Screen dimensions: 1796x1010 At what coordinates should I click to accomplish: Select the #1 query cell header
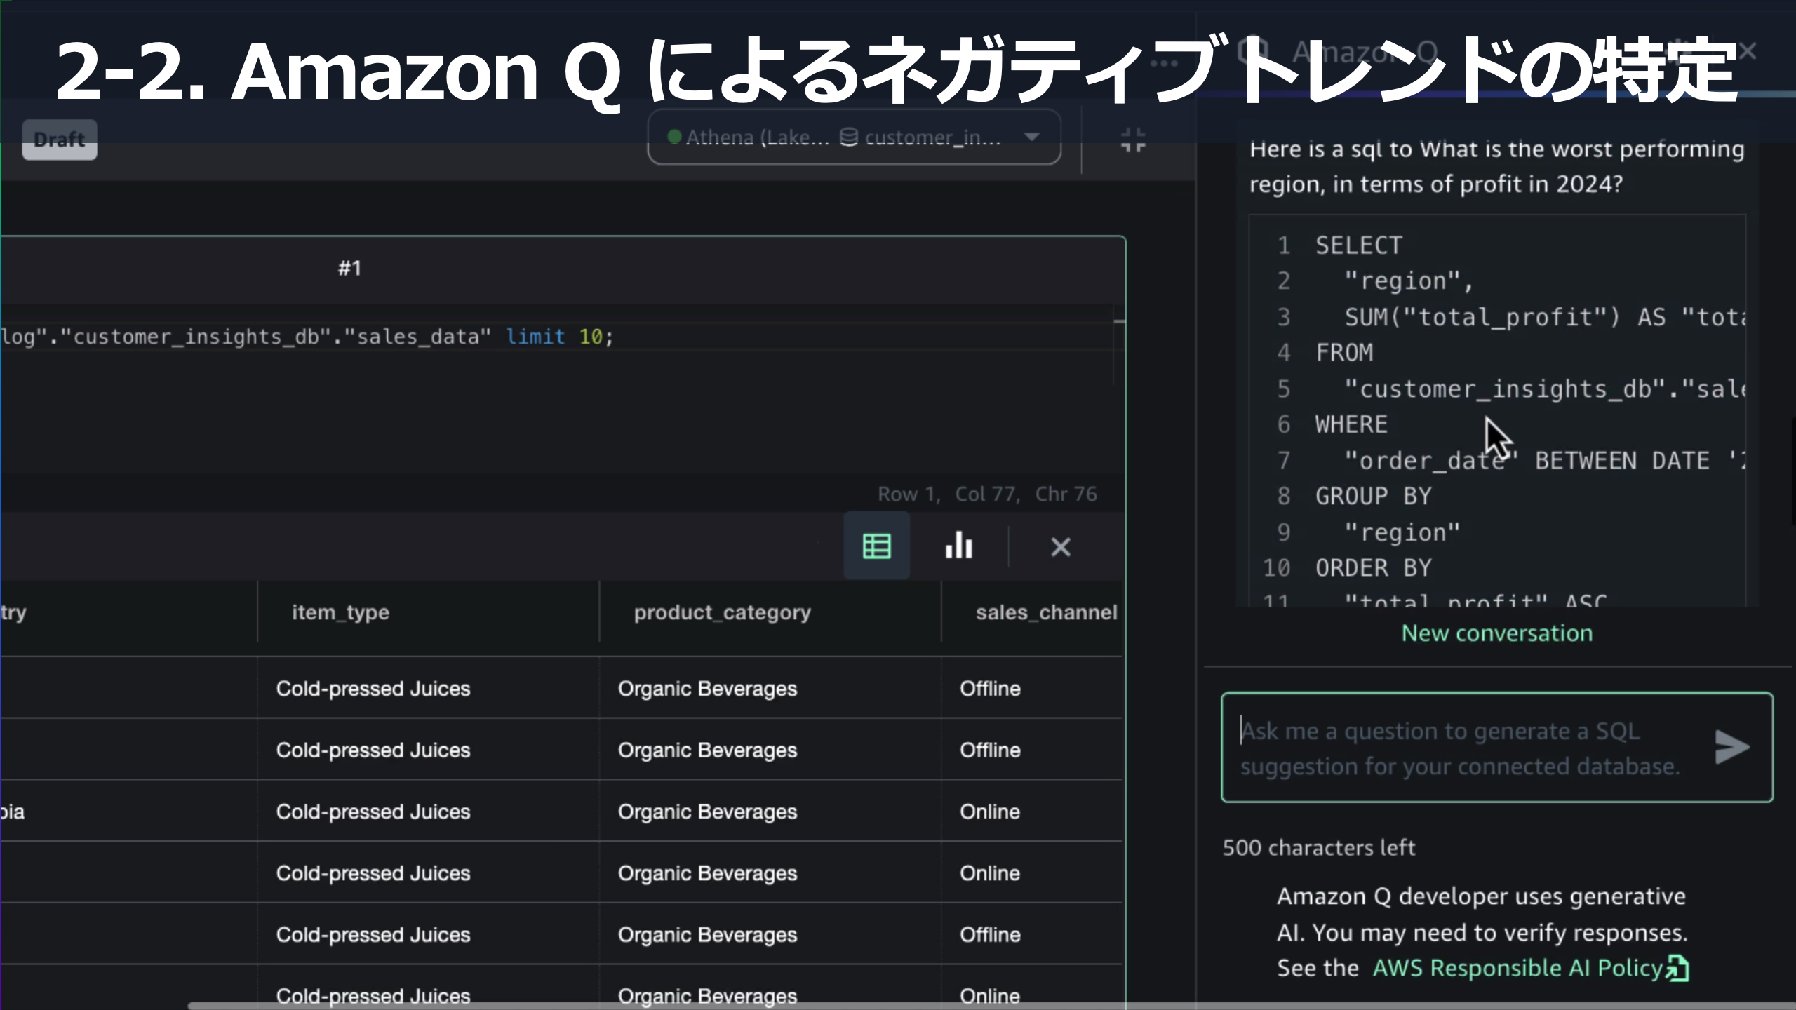(349, 268)
